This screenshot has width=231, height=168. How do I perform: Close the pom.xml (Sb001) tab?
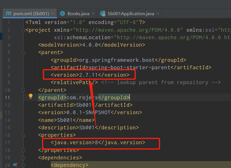(x=53, y=13)
